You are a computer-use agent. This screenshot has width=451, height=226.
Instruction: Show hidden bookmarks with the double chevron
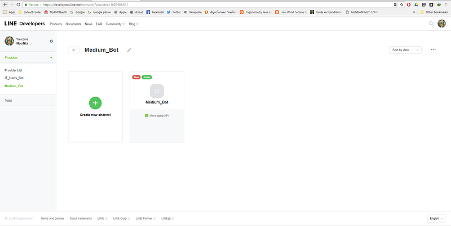pyautogui.click(x=414, y=12)
